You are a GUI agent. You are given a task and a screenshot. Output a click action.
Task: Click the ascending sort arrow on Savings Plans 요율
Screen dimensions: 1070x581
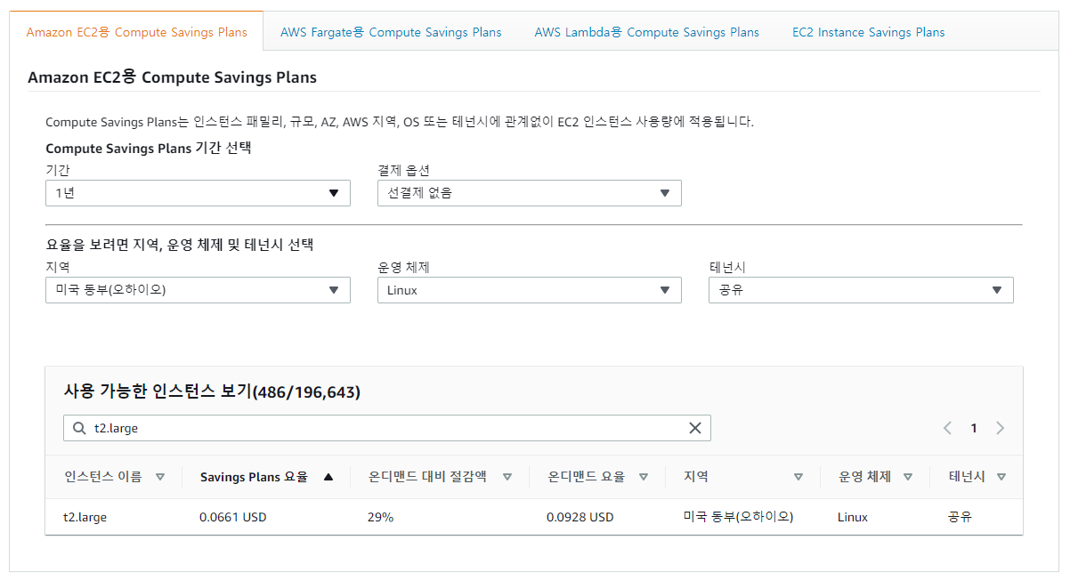[328, 476]
